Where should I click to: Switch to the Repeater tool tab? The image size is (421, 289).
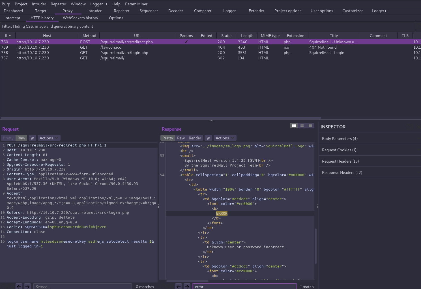pos(121,11)
